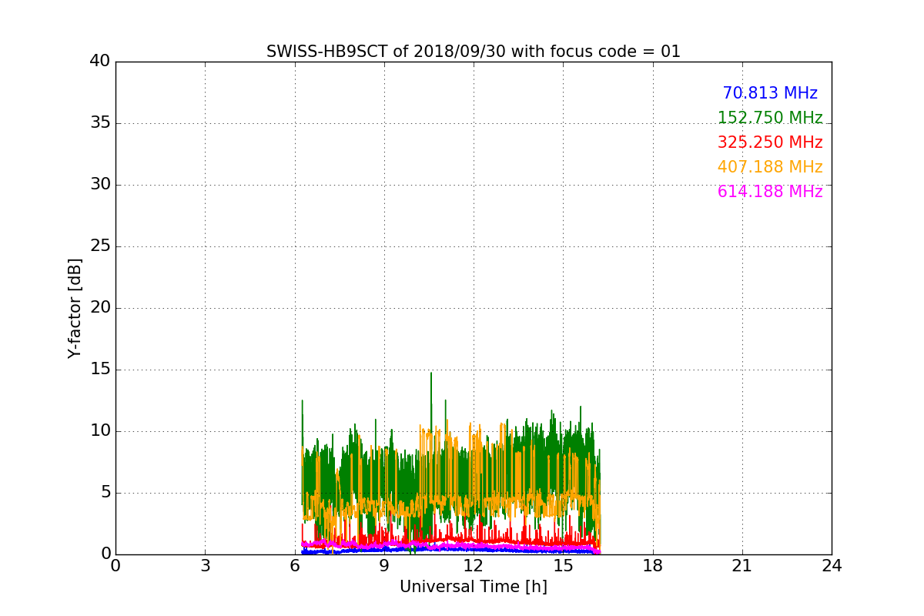The width and height of the screenshot is (924, 616).
Task: Click the Y-factor [dB] axis label
Action: (x=75, y=308)
